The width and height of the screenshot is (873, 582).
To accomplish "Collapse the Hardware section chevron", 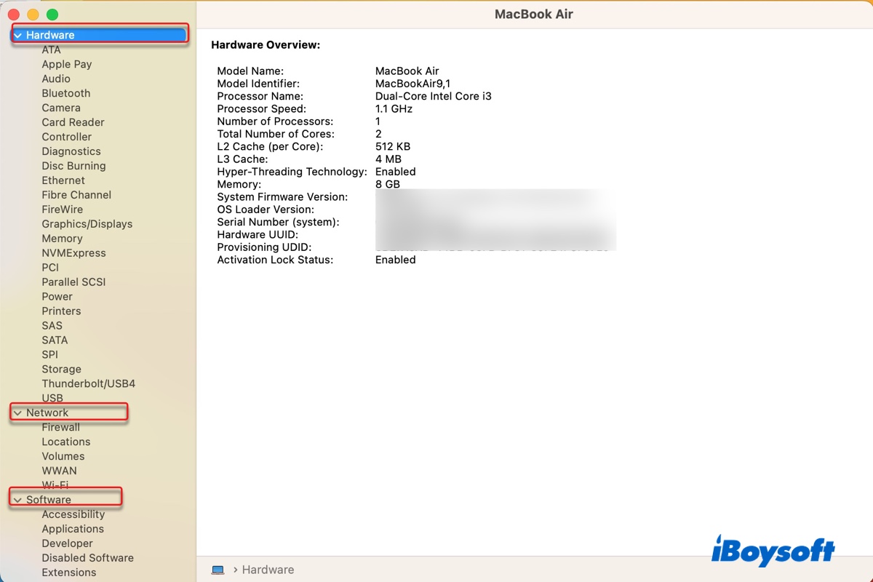I will coord(17,35).
